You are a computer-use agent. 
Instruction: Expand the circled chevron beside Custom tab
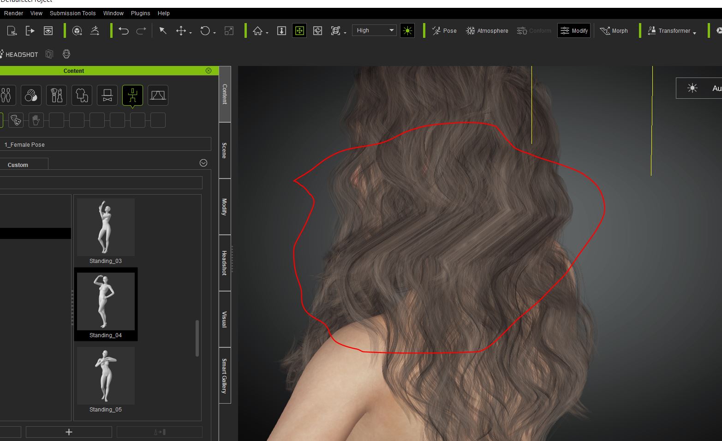point(203,163)
